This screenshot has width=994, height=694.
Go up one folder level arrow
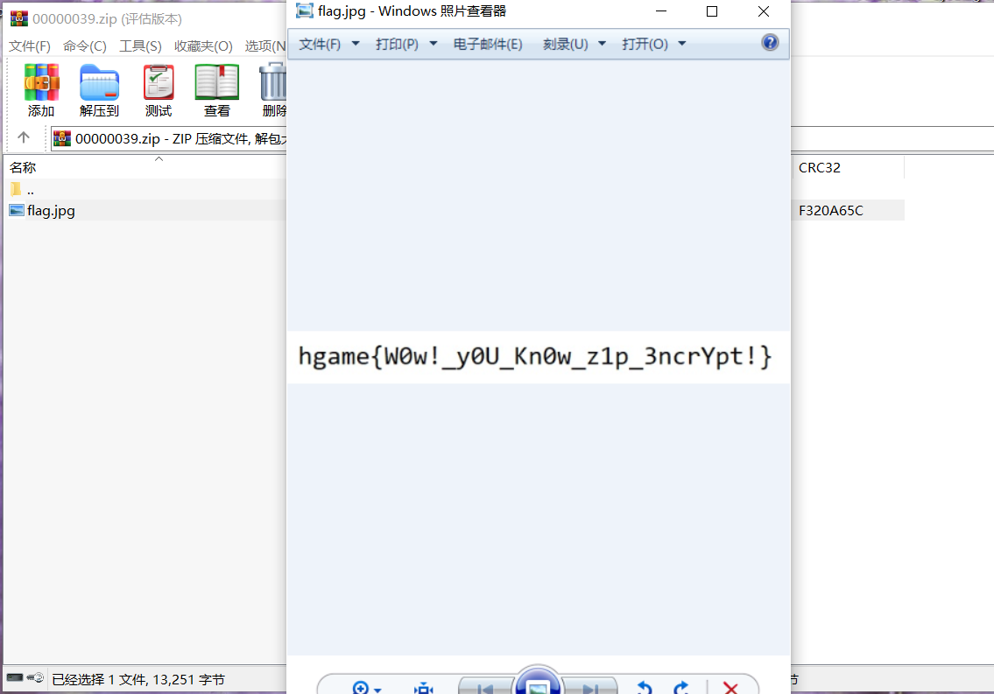[x=24, y=137]
